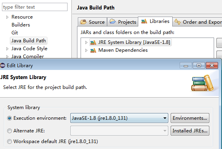Click the Maven Dependencies library icon

tap(93, 50)
